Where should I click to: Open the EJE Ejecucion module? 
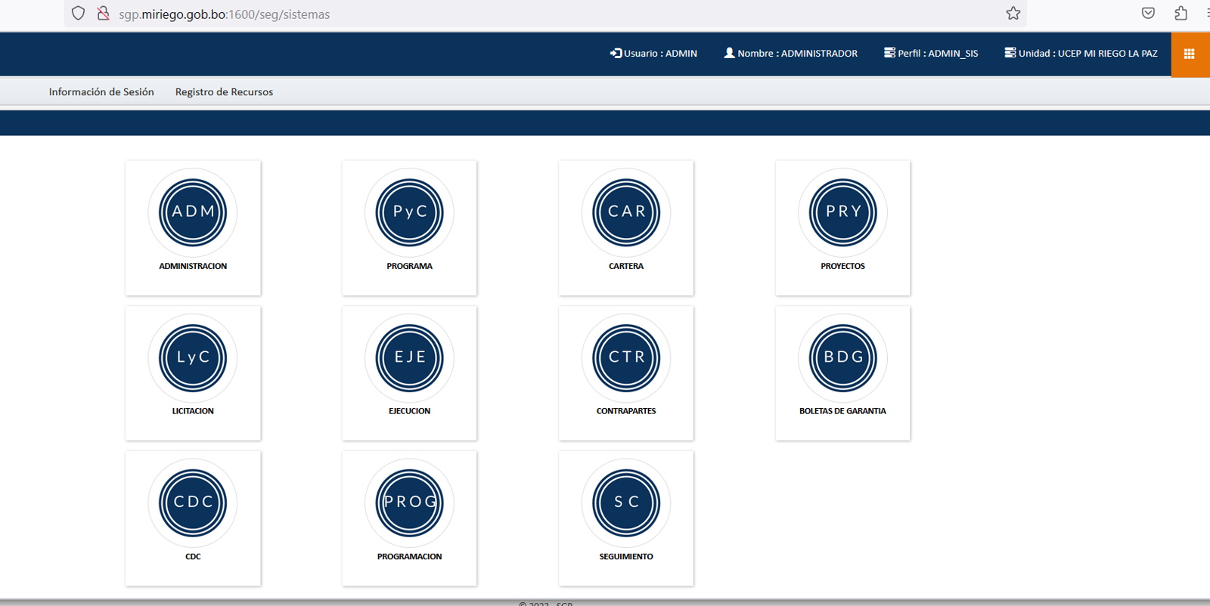[409, 358]
